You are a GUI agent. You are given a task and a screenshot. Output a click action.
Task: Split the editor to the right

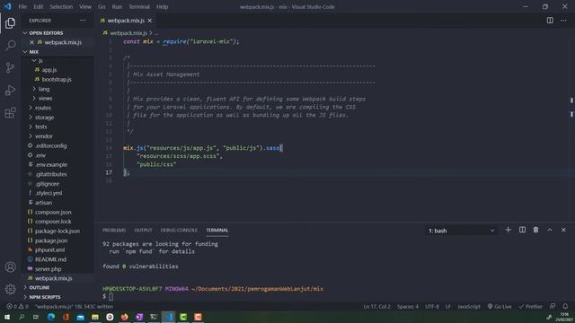550,21
